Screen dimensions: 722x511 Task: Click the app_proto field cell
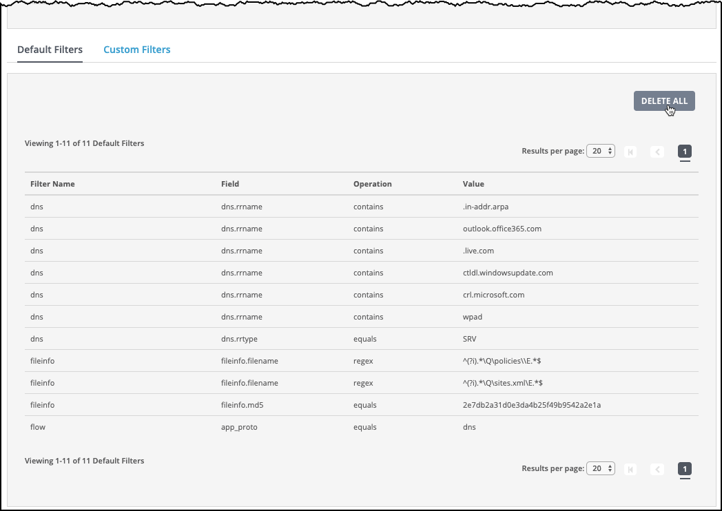tap(239, 428)
